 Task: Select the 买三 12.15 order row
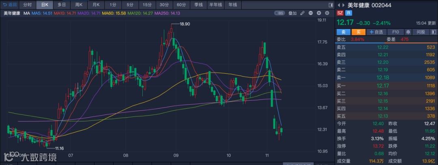pyautogui.click(x=386, y=101)
